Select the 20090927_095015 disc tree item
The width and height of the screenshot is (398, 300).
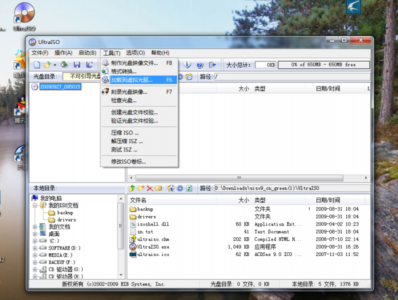(x=60, y=87)
